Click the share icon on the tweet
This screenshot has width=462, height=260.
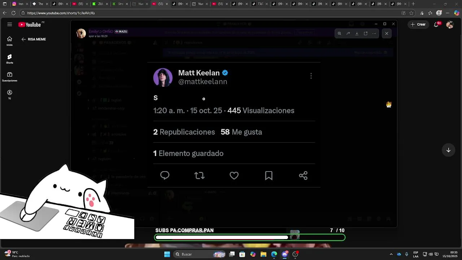[303, 175]
